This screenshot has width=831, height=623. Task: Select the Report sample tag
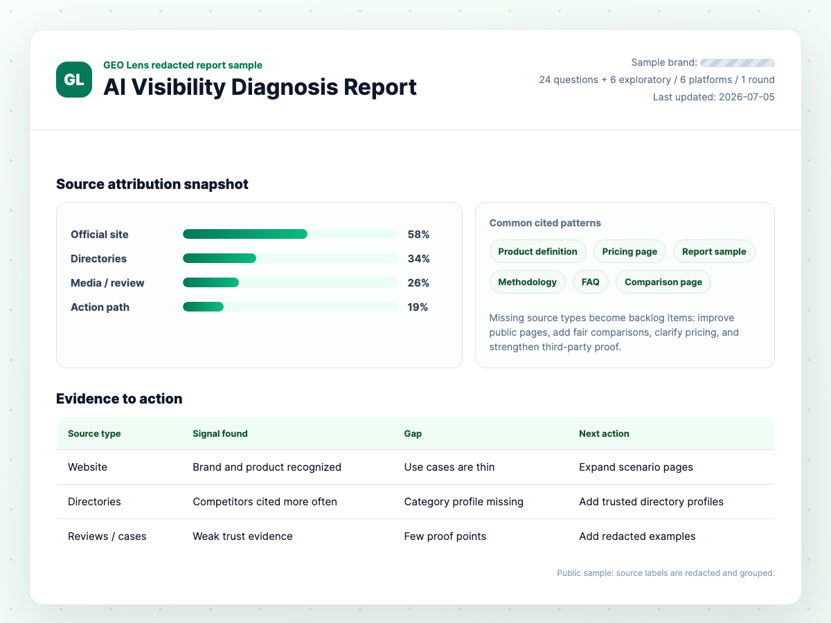pyautogui.click(x=714, y=251)
